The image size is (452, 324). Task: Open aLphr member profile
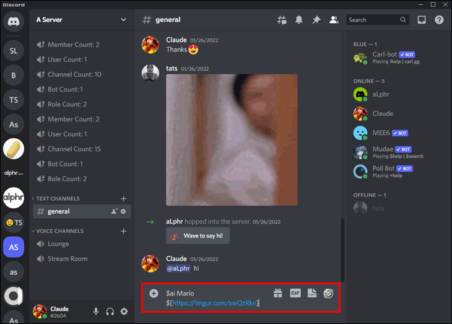click(x=398, y=94)
